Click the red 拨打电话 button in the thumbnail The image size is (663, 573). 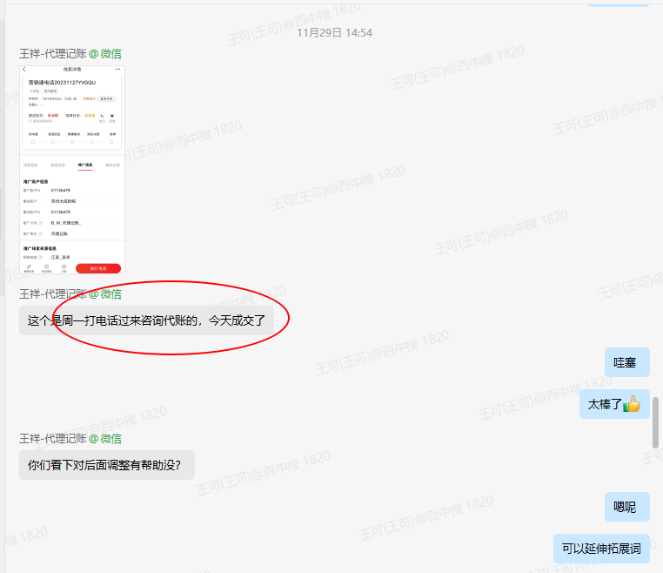pyautogui.click(x=98, y=268)
